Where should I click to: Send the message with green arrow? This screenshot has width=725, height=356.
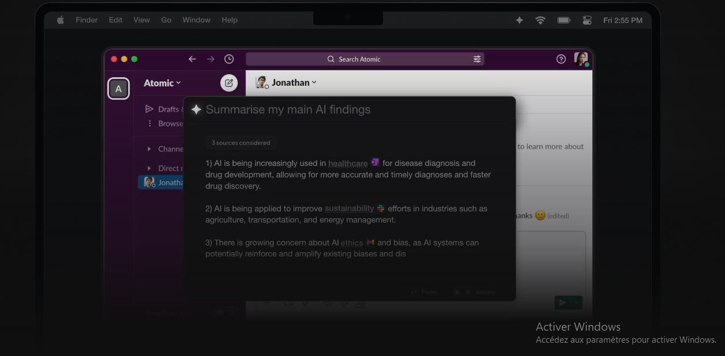tap(562, 302)
